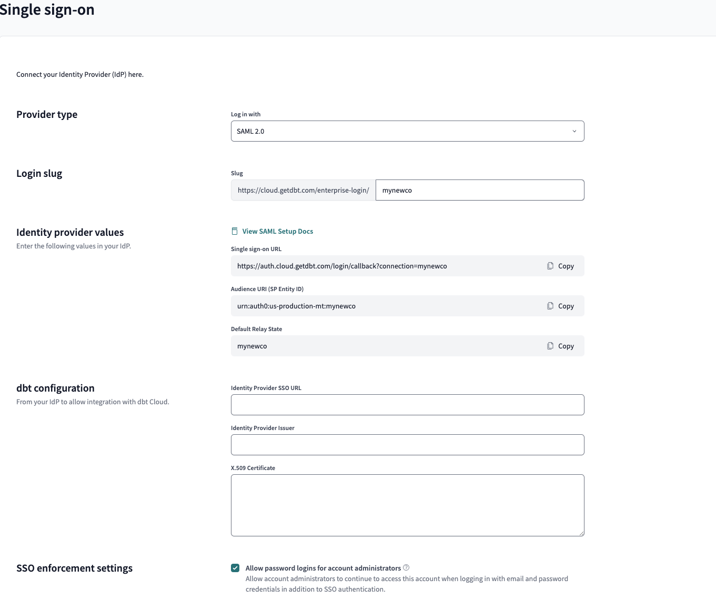Click the Slug field containing mynewco

click(480, 190)
